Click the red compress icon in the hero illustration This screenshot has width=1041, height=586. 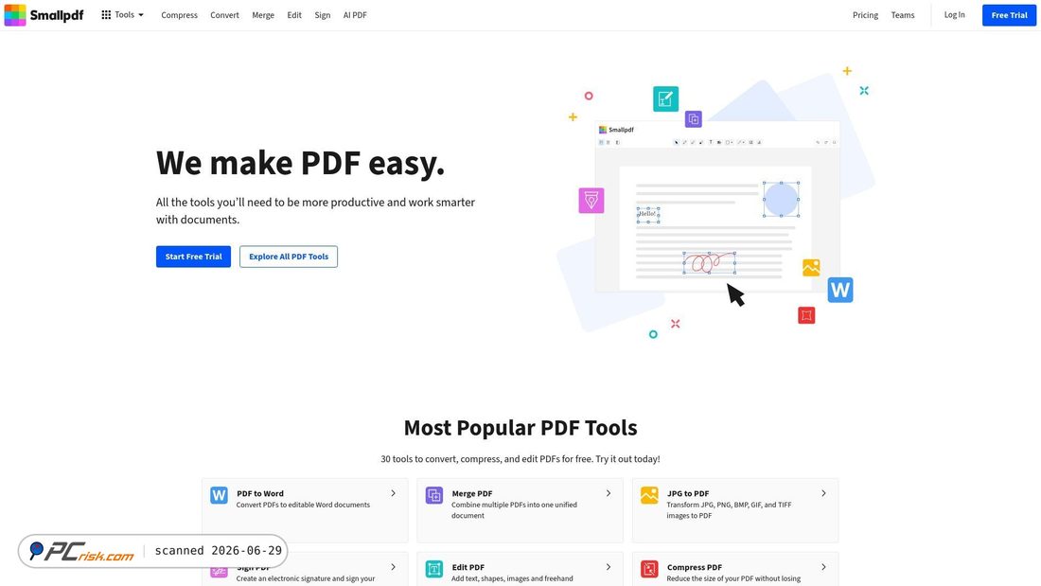806,315
